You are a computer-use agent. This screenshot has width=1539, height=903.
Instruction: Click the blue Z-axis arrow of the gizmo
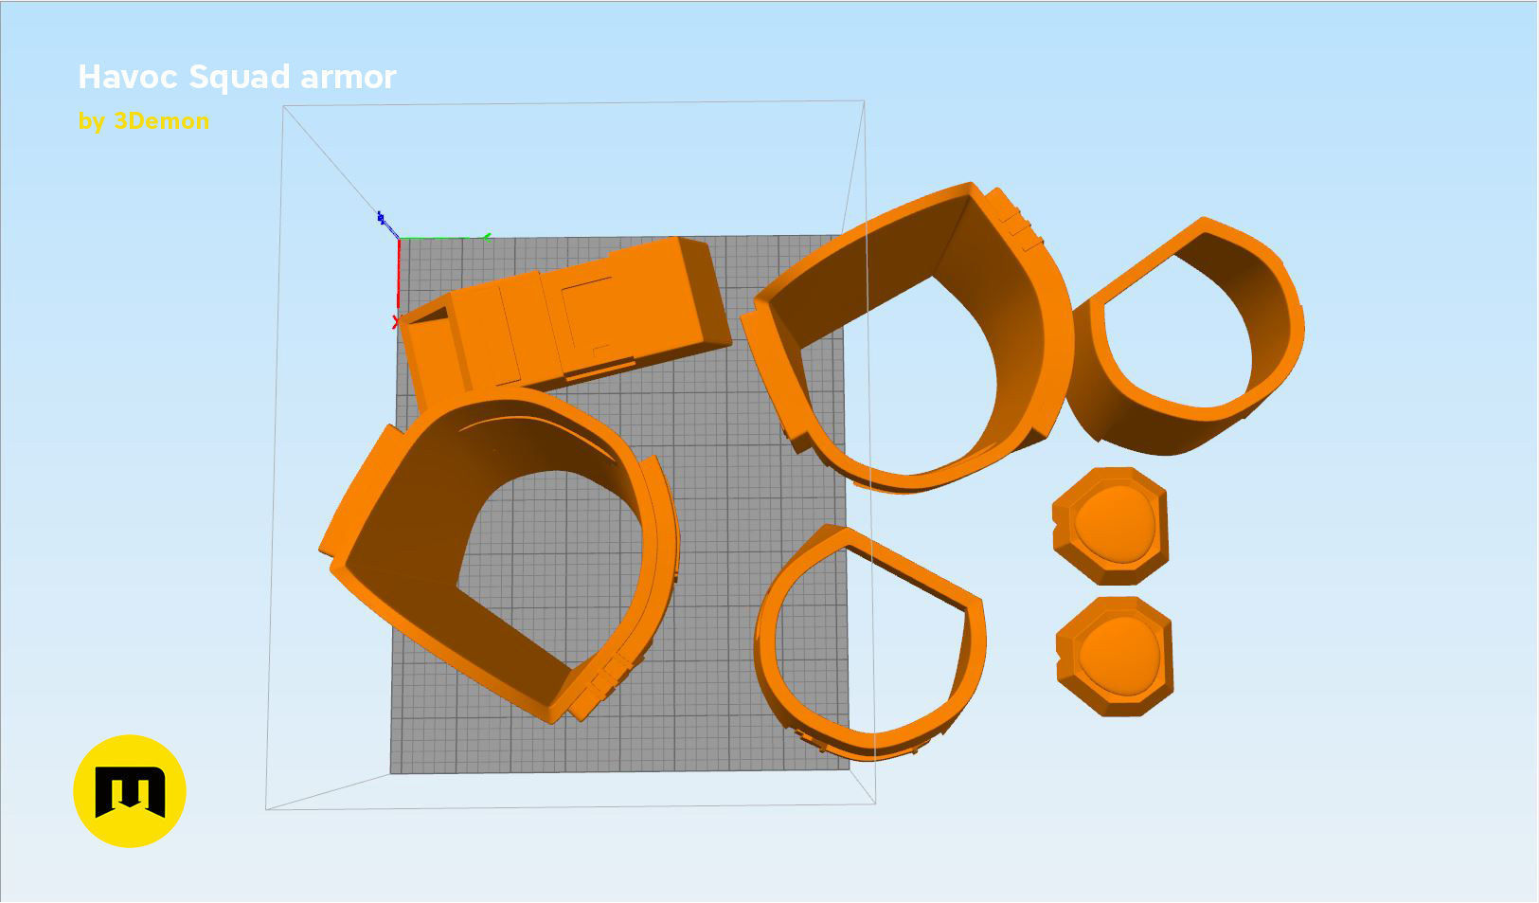pos(381,219)
